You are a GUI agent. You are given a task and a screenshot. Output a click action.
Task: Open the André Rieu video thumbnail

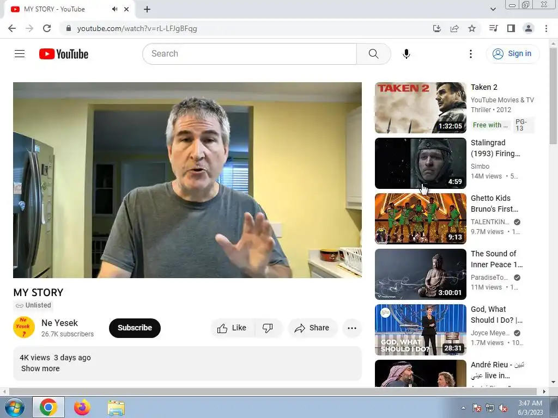click(420, 373)
